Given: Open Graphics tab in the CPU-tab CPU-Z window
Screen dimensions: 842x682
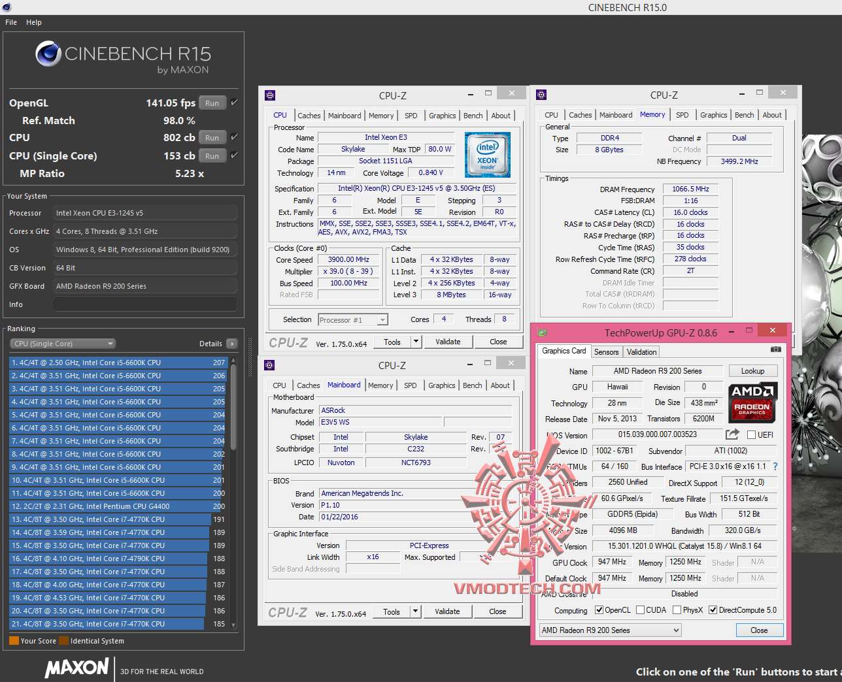Looking at the screenshot, I should (443, 116).
